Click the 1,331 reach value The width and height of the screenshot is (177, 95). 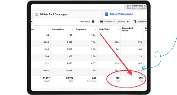46,63
